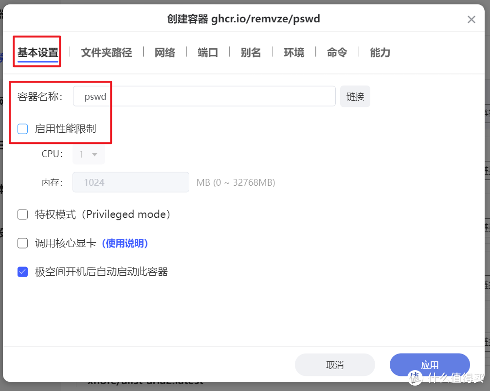The height and width of the screenshot is (391, 490).
Task: Select the 端口 tab
Action: (x=207, y=53)
